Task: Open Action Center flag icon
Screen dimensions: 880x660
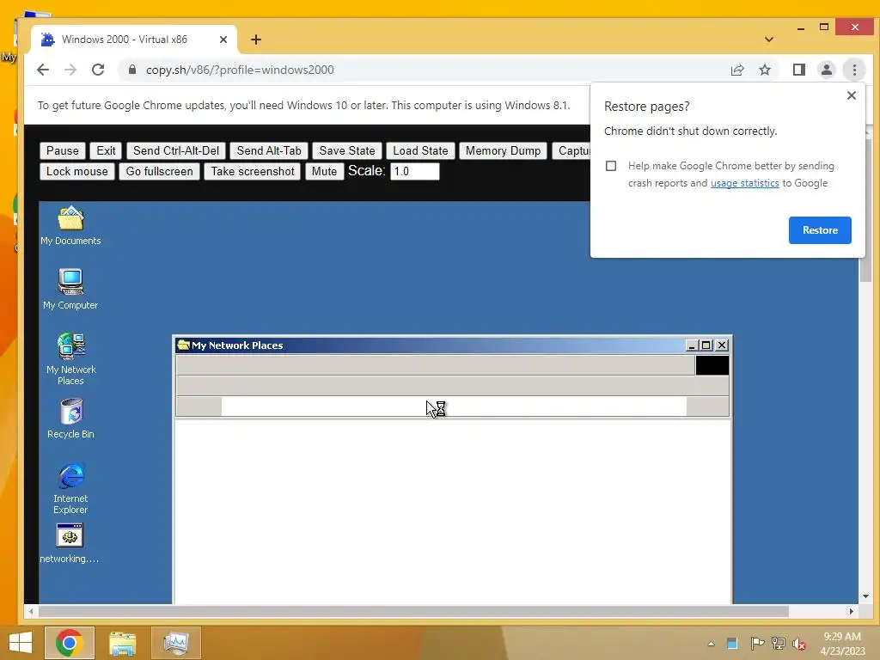Action: (756, 643)
